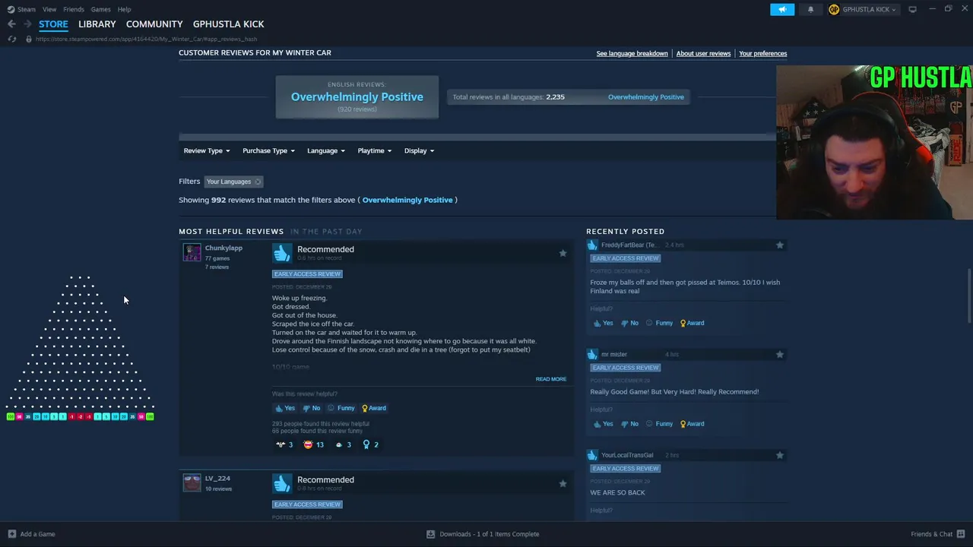Open Your preferences link
The image size is (973, 547).
coord(763,54)
